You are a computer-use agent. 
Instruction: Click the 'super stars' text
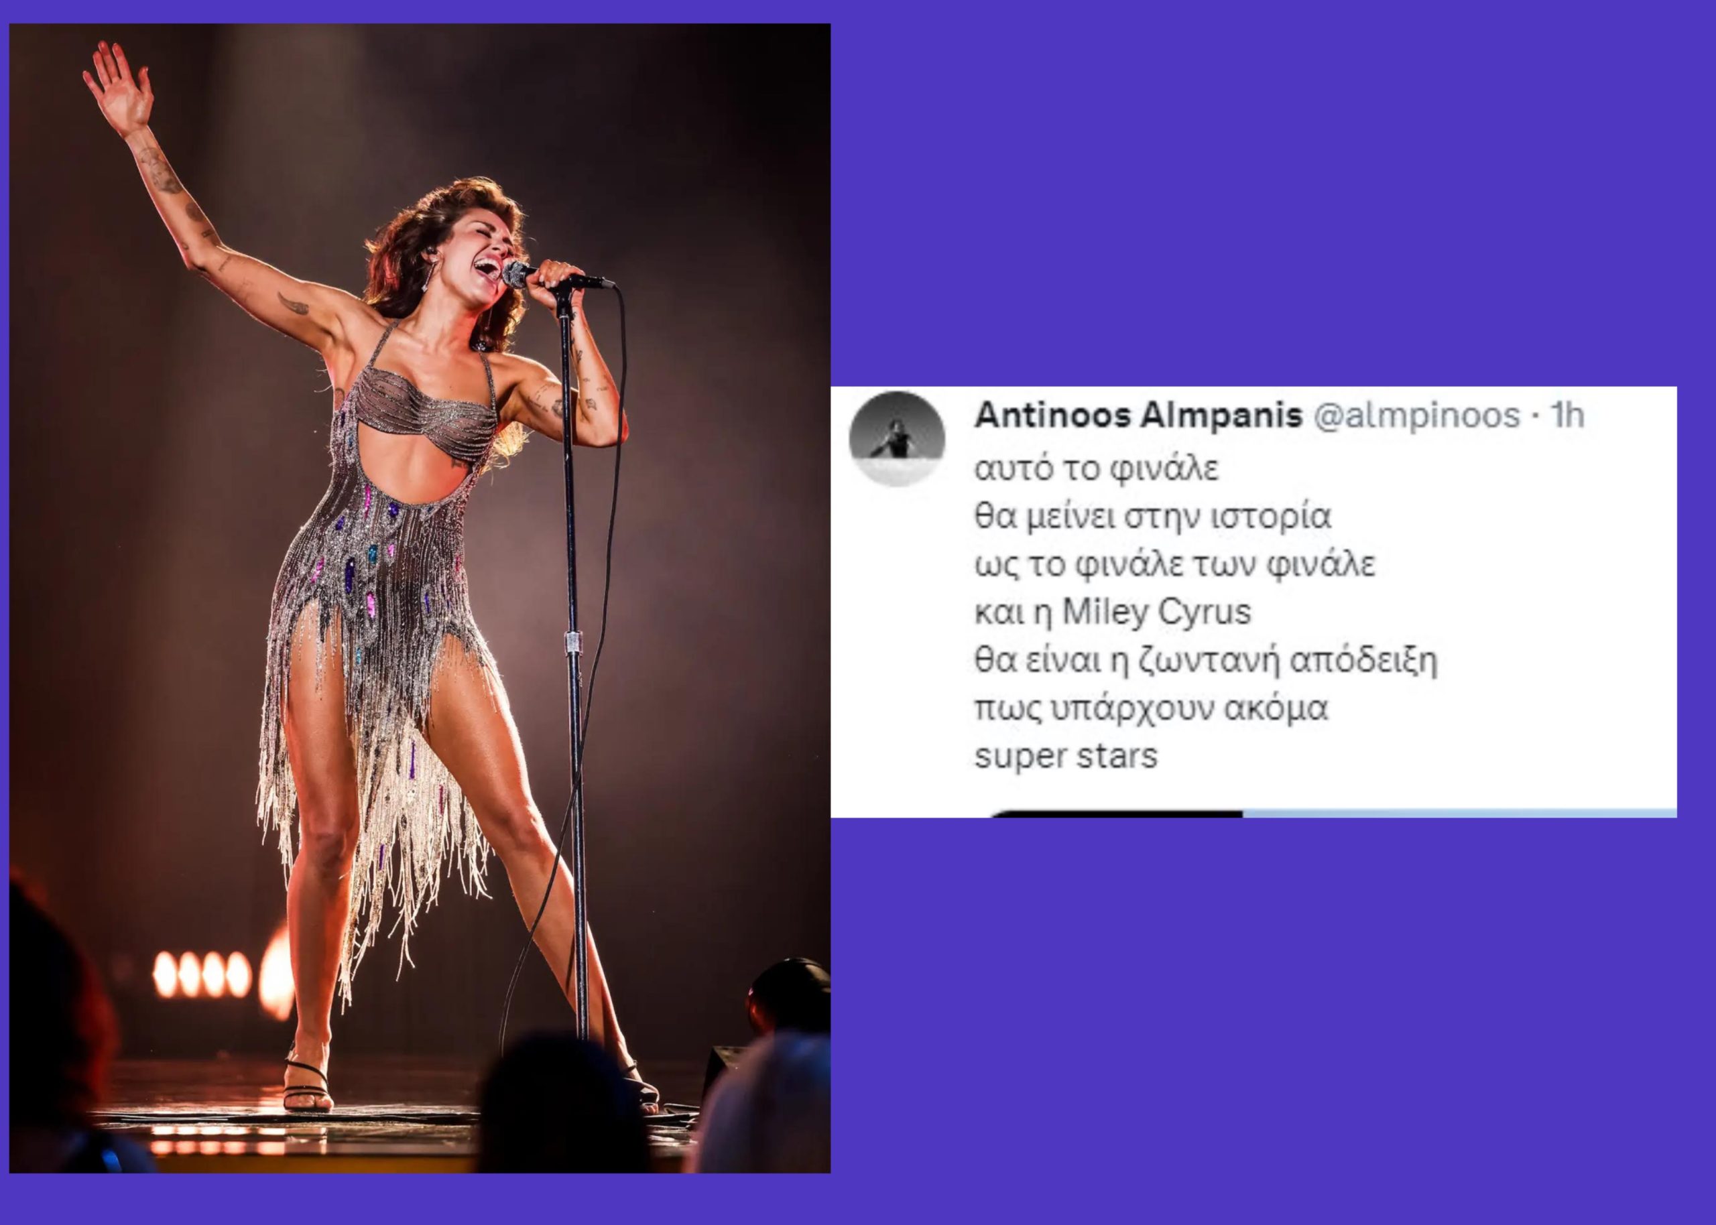[x=1066, y=757]
